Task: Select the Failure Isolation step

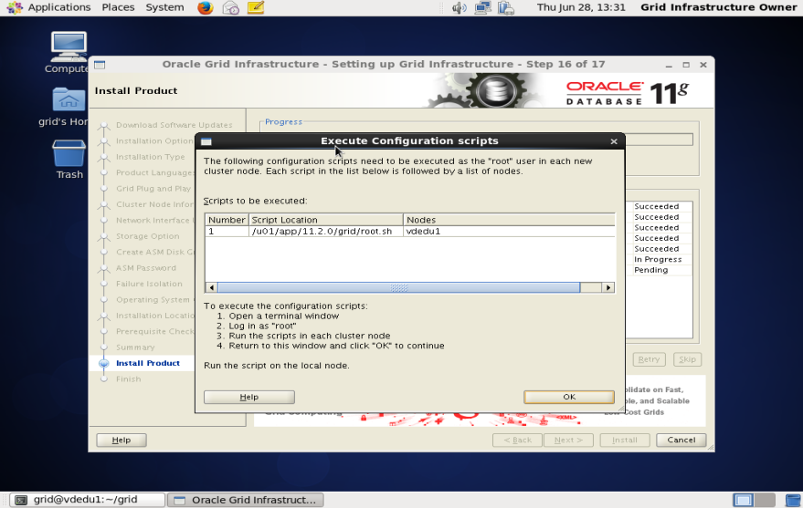Action: tap(149, 284)
